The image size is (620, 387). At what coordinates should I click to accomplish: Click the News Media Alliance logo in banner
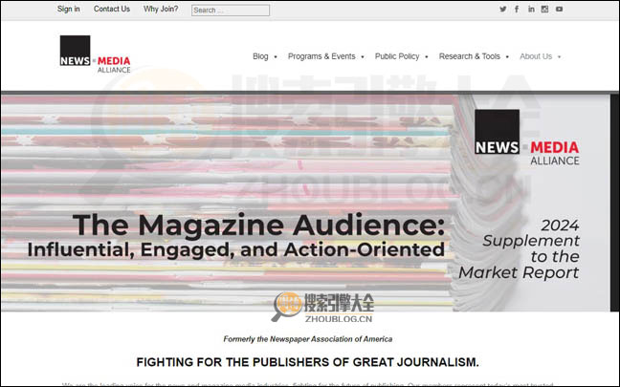coord(526,138)
